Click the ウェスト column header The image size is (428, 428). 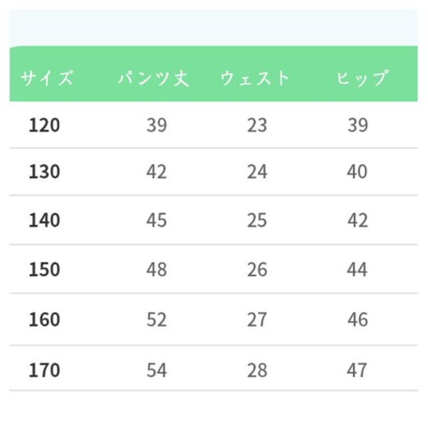pos(255,78)
